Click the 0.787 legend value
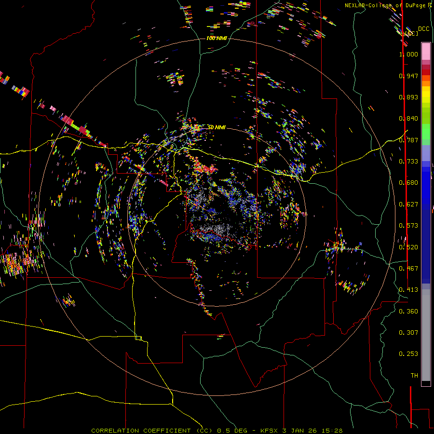434x434 pixels. click(408, 140)
